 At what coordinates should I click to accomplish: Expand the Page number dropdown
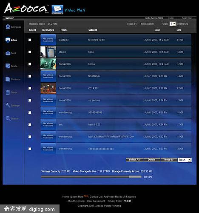click(173, 24)
